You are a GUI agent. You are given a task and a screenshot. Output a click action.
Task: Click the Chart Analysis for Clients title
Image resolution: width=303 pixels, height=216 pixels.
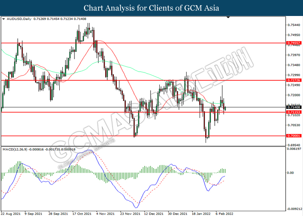tap(151, 8)
